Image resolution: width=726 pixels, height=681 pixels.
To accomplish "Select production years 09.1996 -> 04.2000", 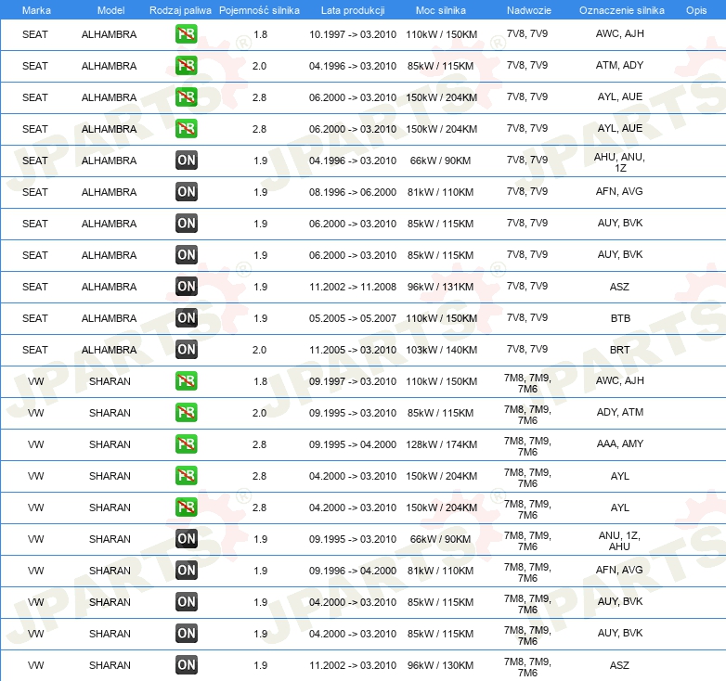I will [x=353, y=571].
